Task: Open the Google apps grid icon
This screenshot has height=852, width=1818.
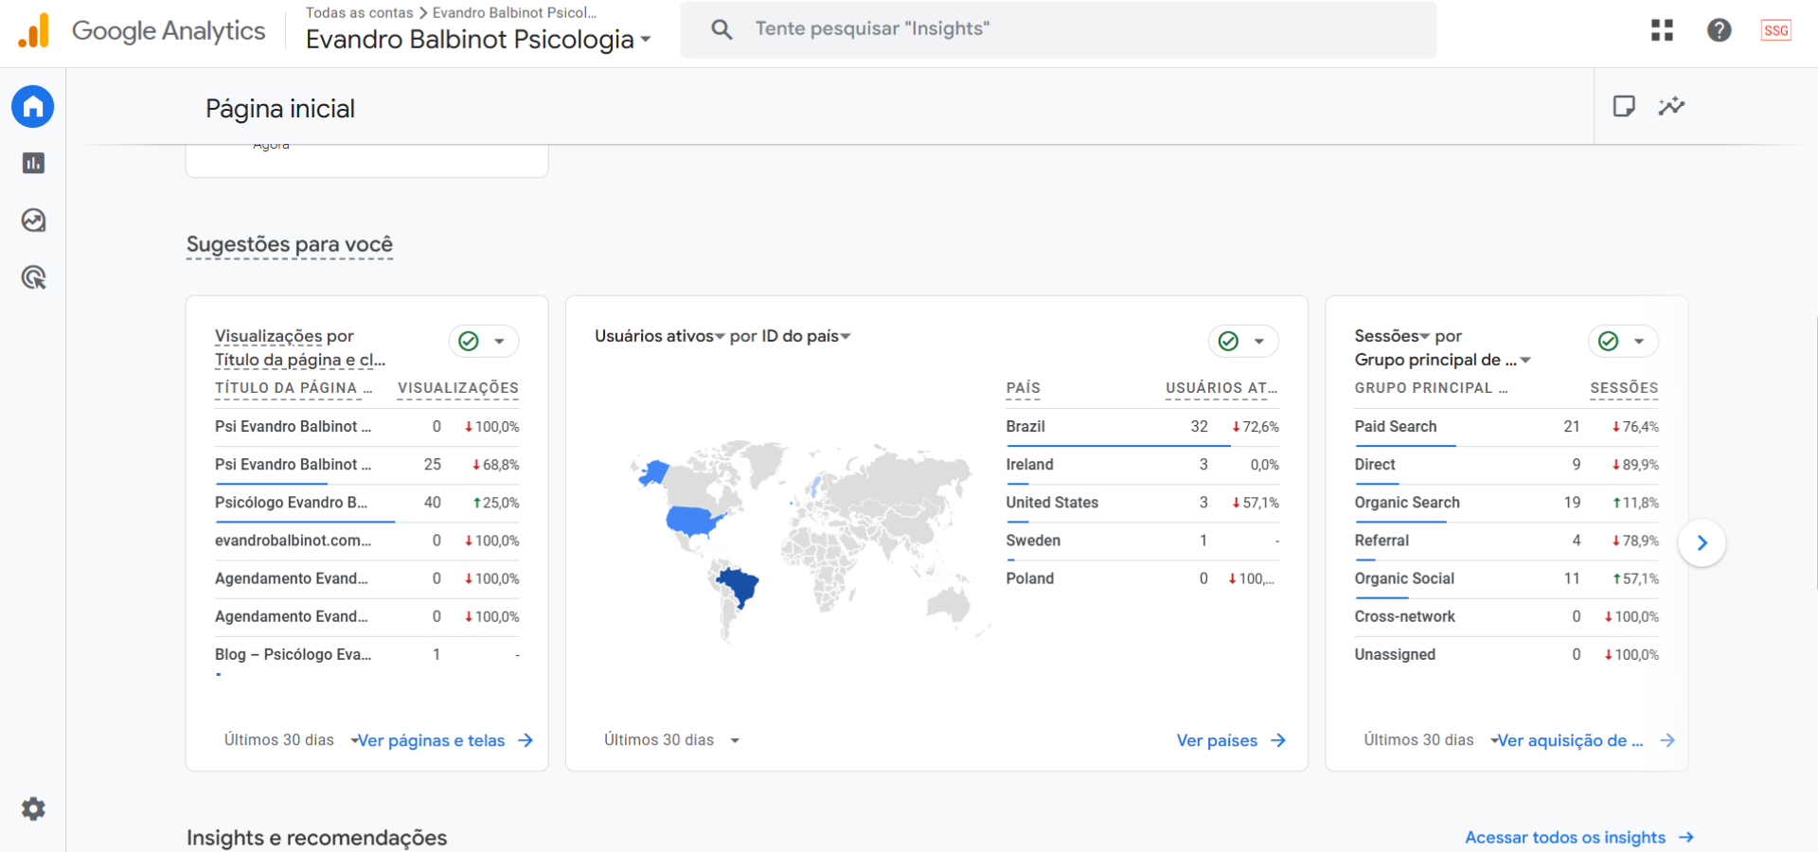Action: pyautogui.click(x=1662, y=30)
